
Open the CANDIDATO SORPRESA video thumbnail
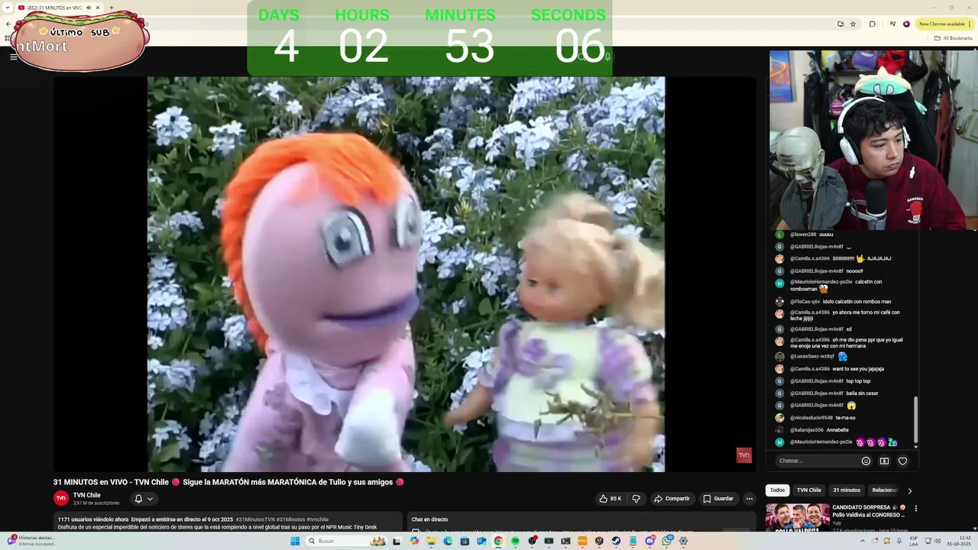pyautogui.click(x=798, y=517)
